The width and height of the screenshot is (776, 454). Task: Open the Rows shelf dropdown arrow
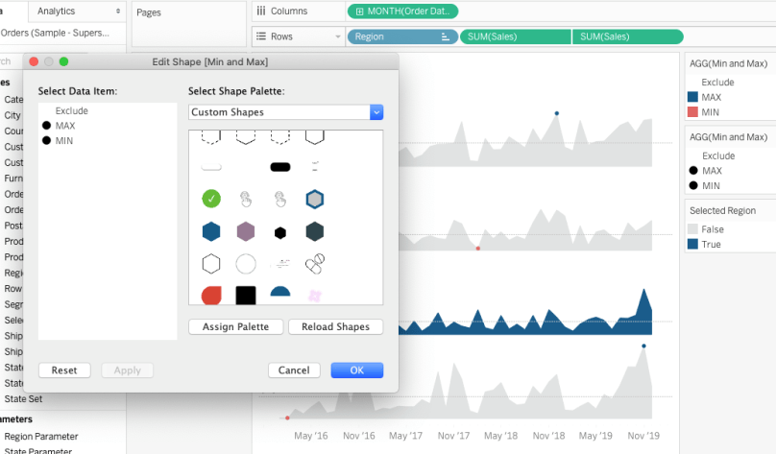pyautogui.click(x=337, y=36)
